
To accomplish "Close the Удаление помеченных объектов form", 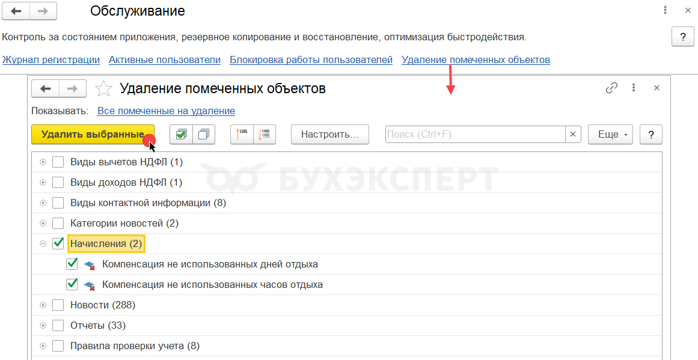I will click(657, 88).
